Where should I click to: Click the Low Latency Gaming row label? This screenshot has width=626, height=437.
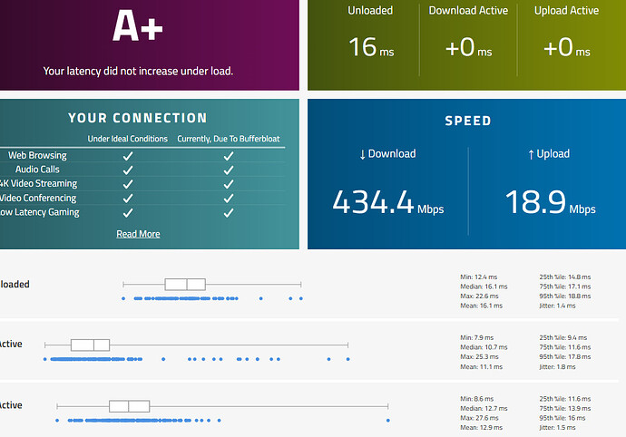point(40,212)
